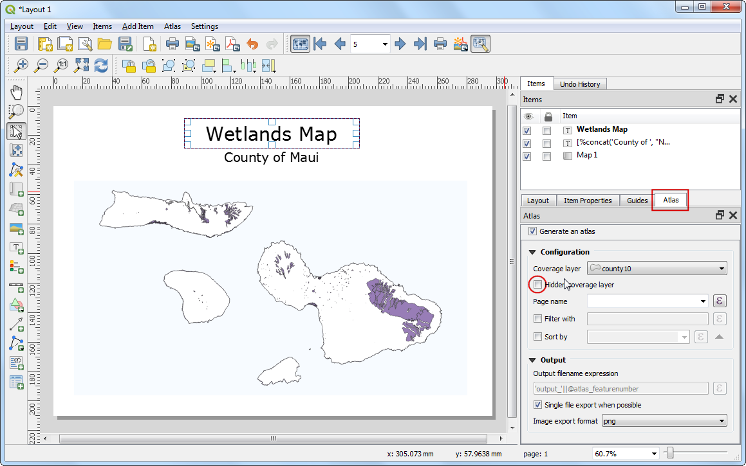Click the Undo arrow icon
The image size is (746, 466).
[252, 44]
